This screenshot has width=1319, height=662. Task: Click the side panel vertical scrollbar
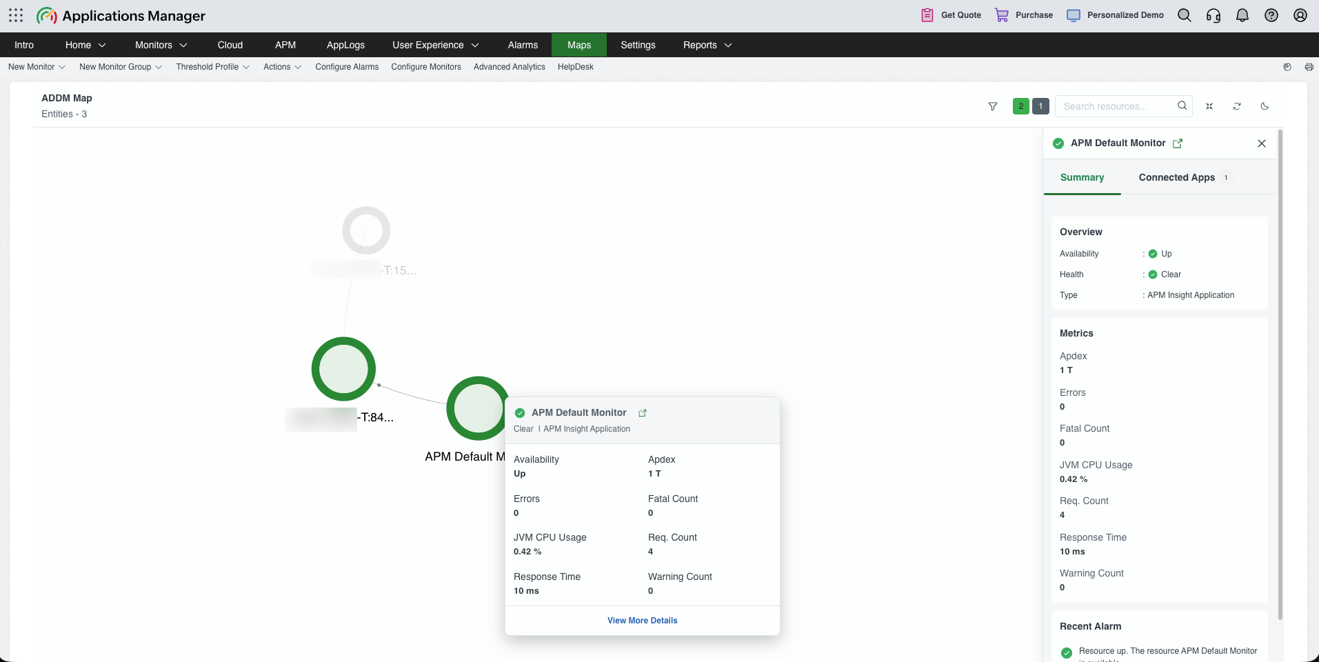(x=1280, y=374)
